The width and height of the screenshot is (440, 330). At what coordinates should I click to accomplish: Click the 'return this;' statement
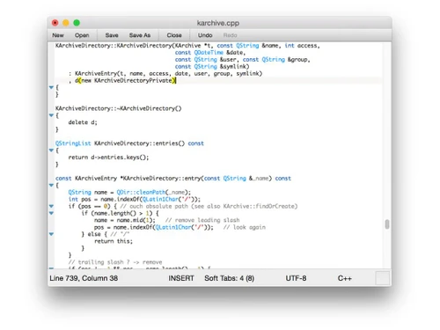(114, 241)
